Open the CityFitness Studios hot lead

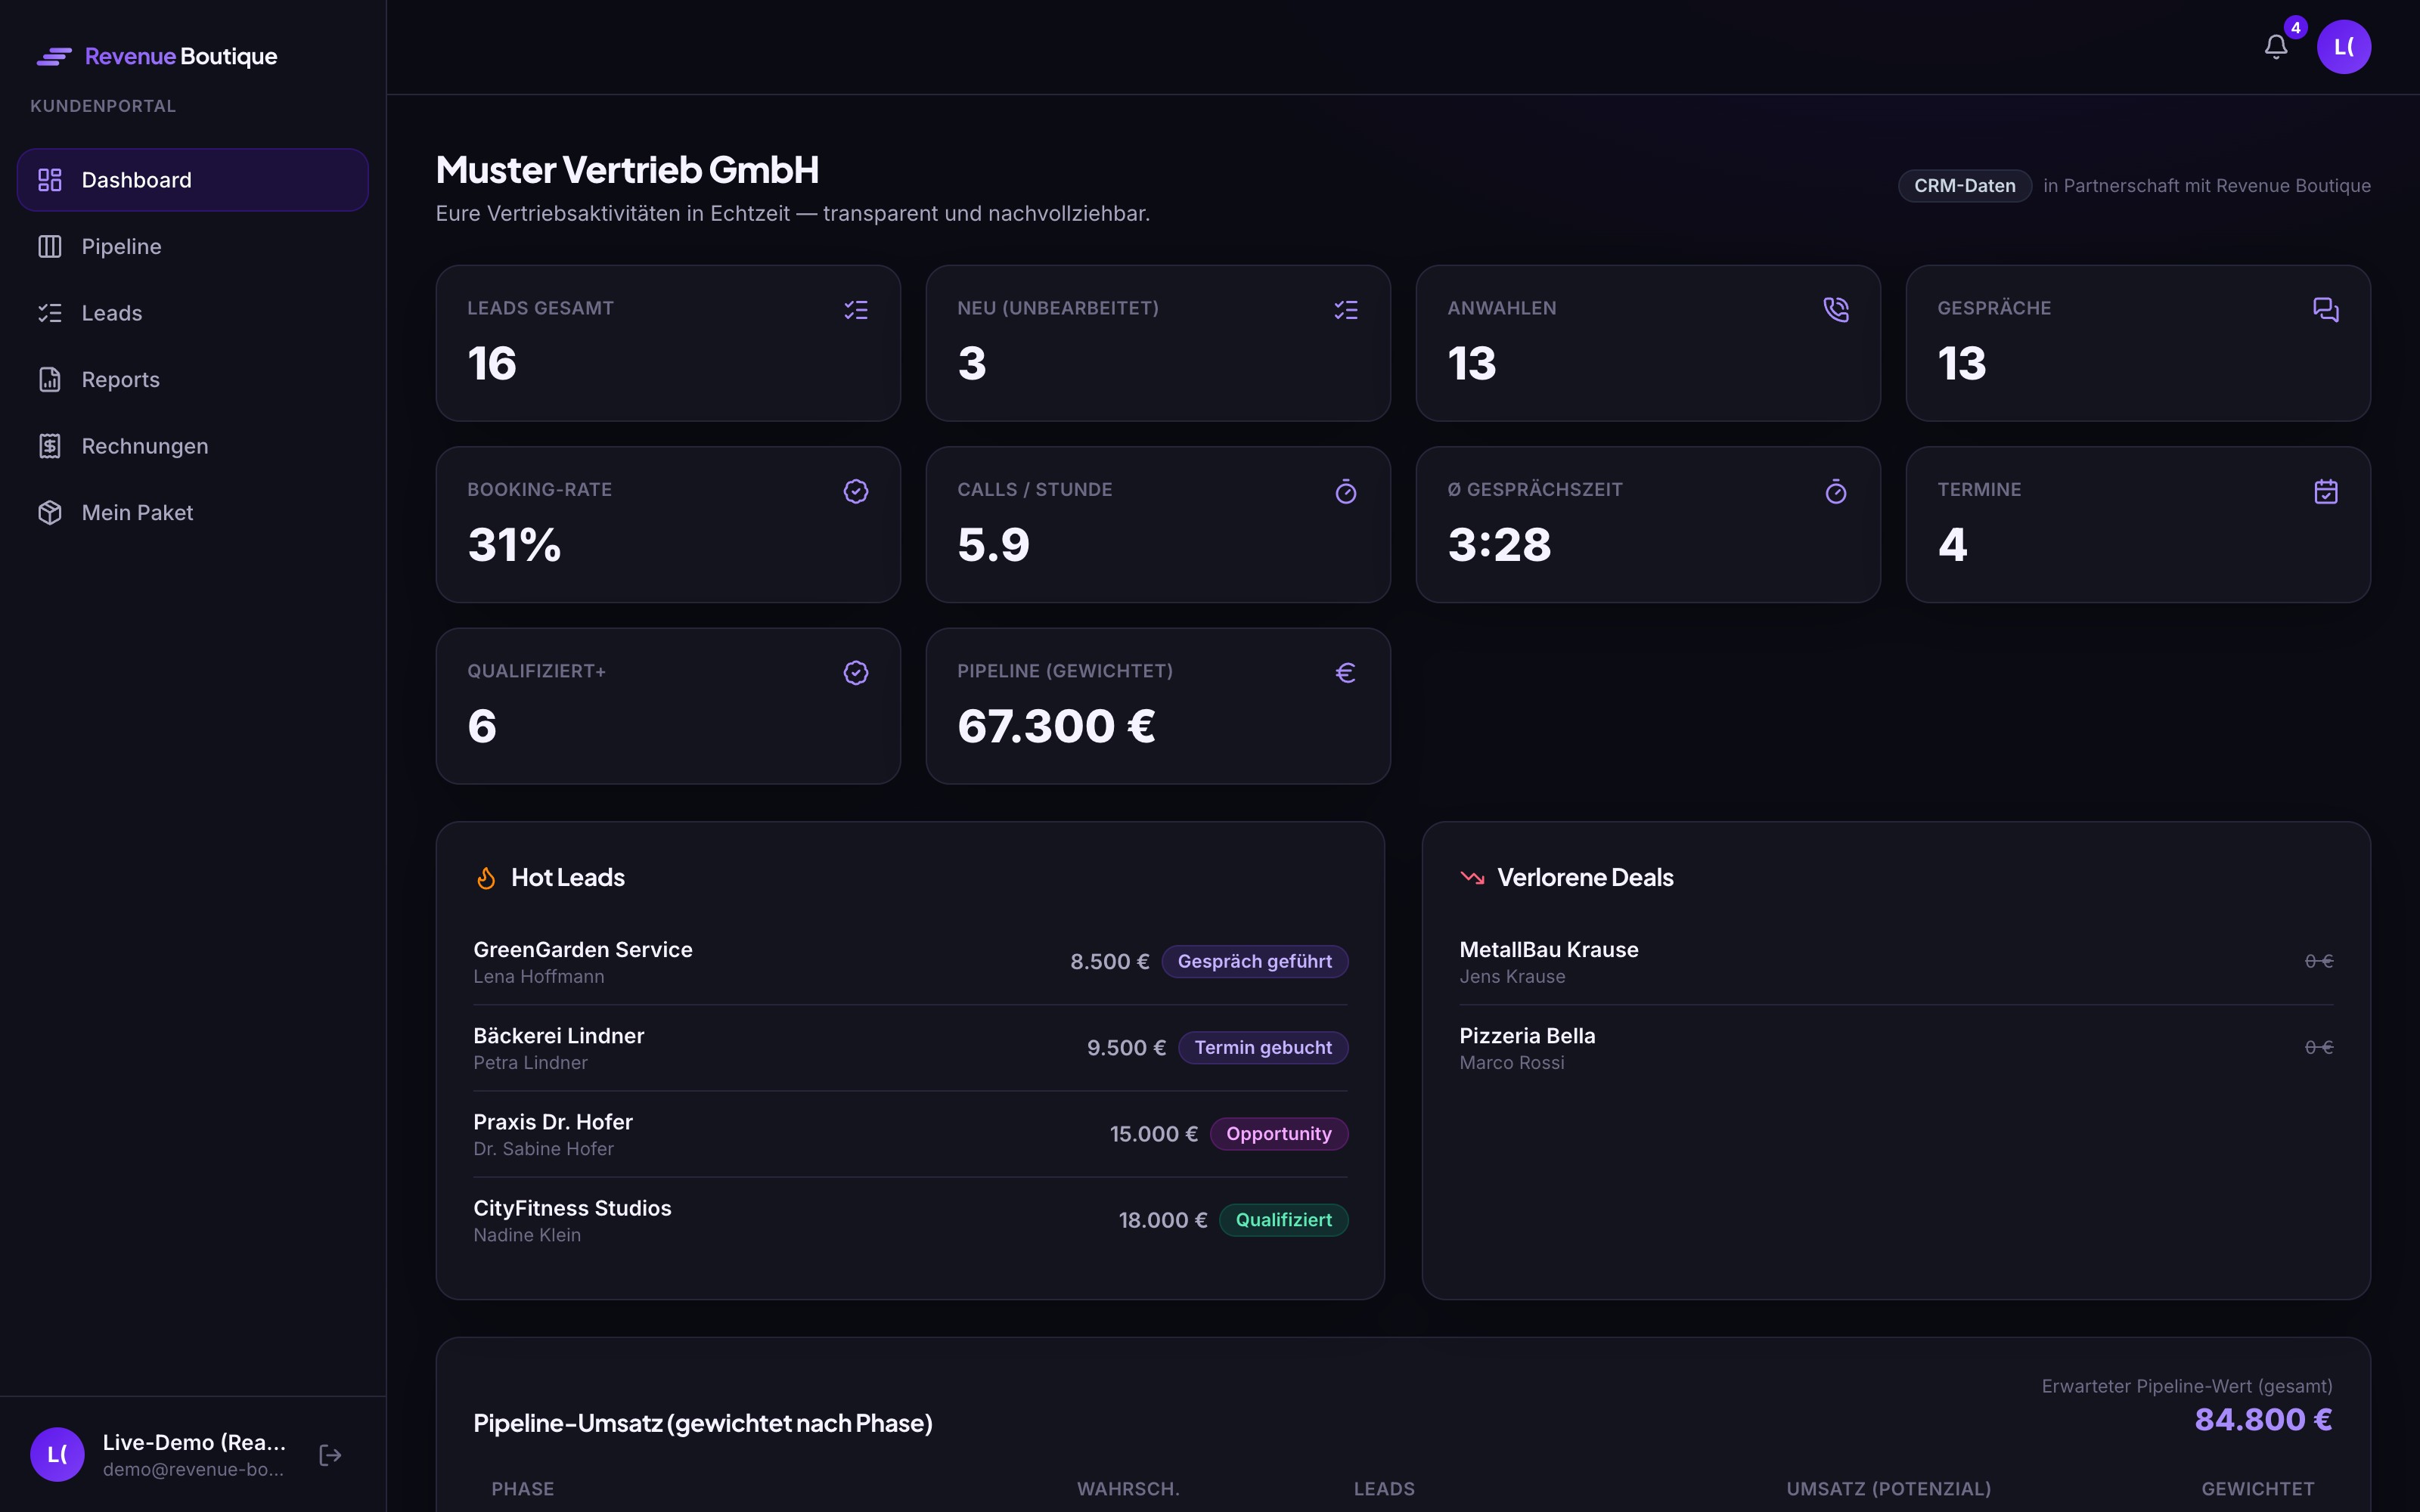tap(910, 1220)
